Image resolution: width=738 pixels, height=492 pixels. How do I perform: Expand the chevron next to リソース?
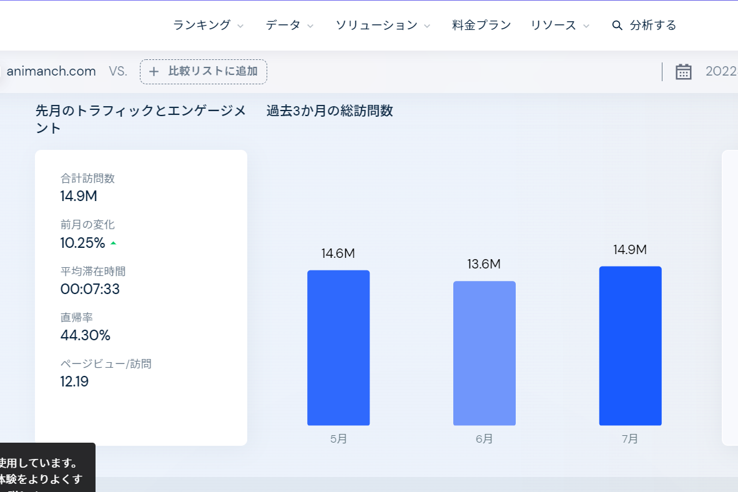pyautogui.click(x=586, y=26)
